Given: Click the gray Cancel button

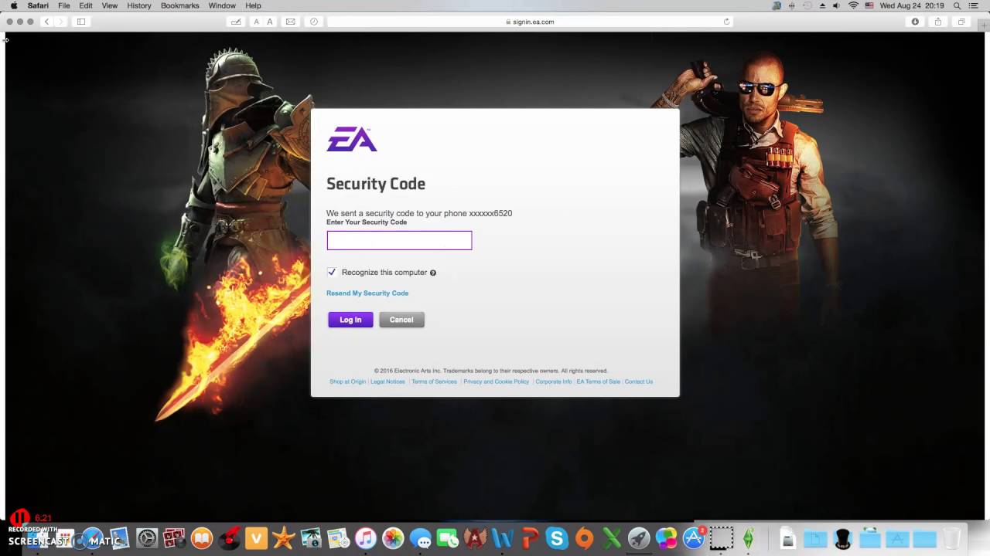Looking at the screenshot, I should click(x=401, y=320).
